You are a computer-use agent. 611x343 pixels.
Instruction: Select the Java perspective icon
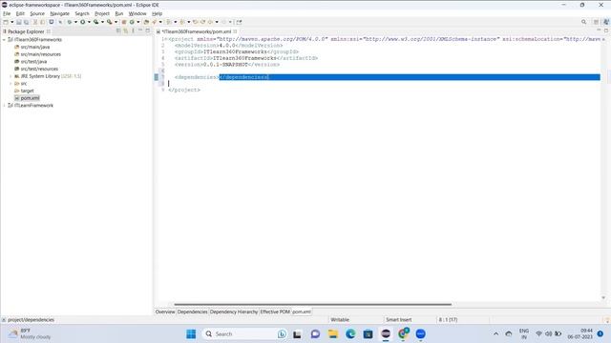pos(606,22)
